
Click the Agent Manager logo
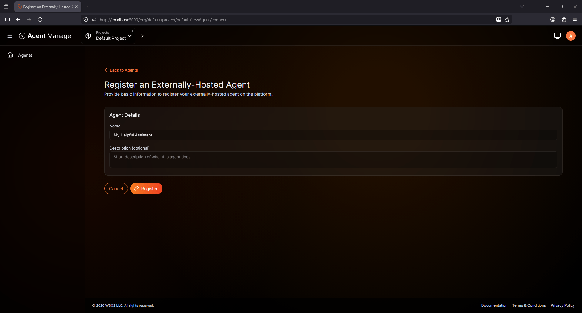(46, 36)
